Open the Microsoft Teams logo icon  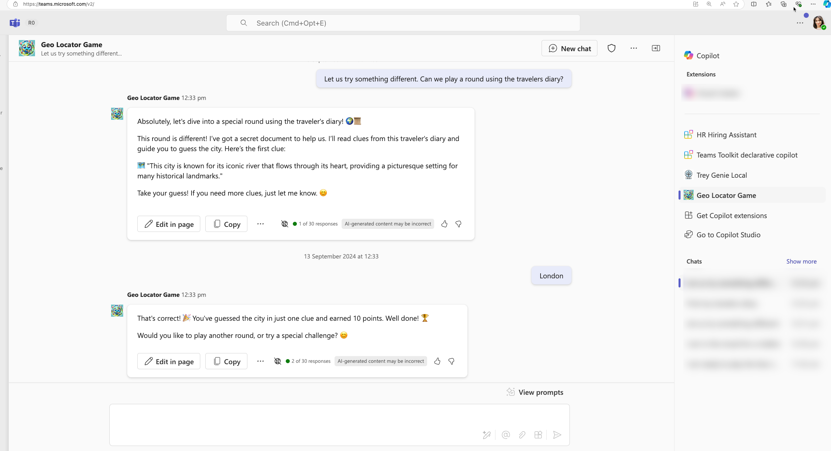15,23
